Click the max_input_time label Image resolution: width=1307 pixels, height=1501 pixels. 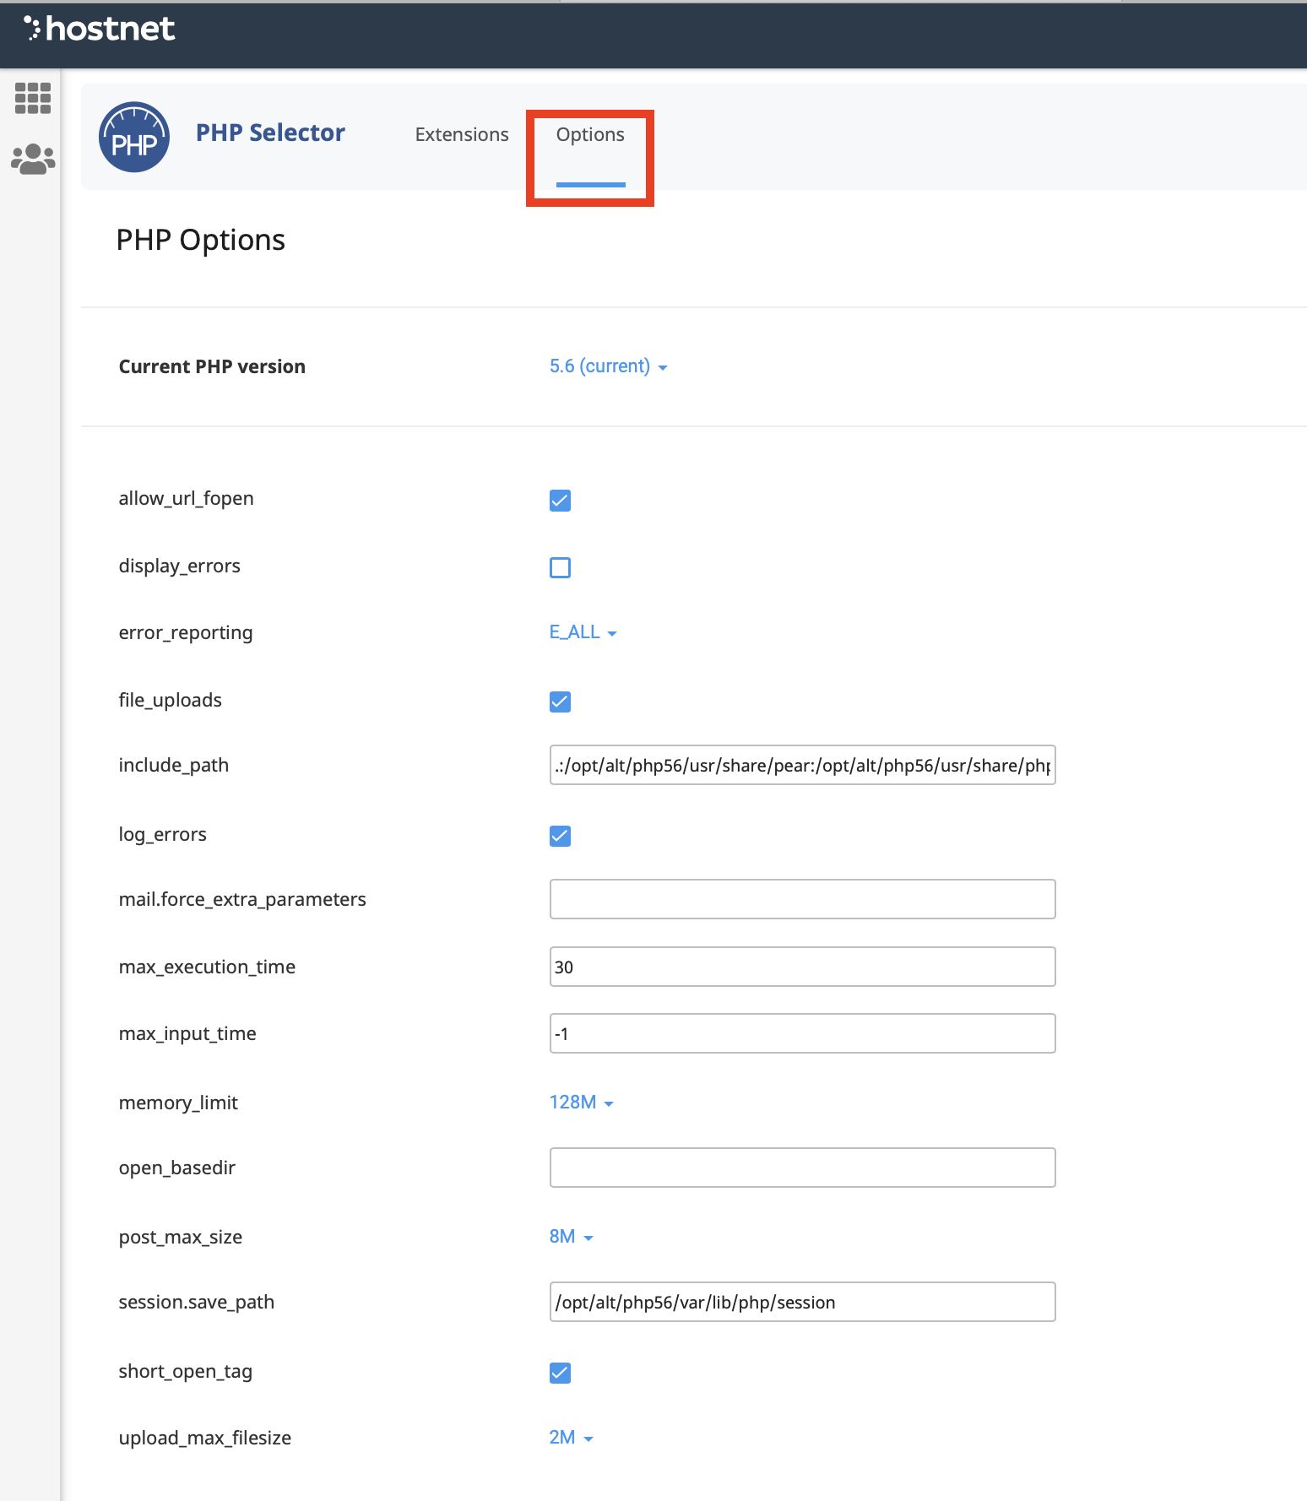187,1034
